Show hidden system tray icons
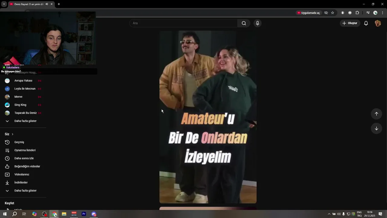387x218 pixels. (329, 214)
